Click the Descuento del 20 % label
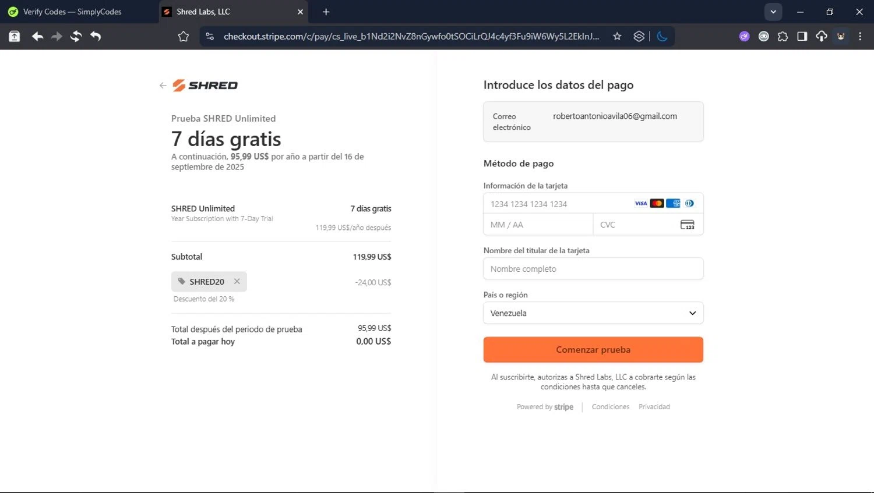Screen dimensions: 874x493 tap(204, 299)
